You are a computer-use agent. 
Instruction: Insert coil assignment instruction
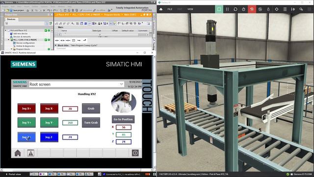pos(68,40)
